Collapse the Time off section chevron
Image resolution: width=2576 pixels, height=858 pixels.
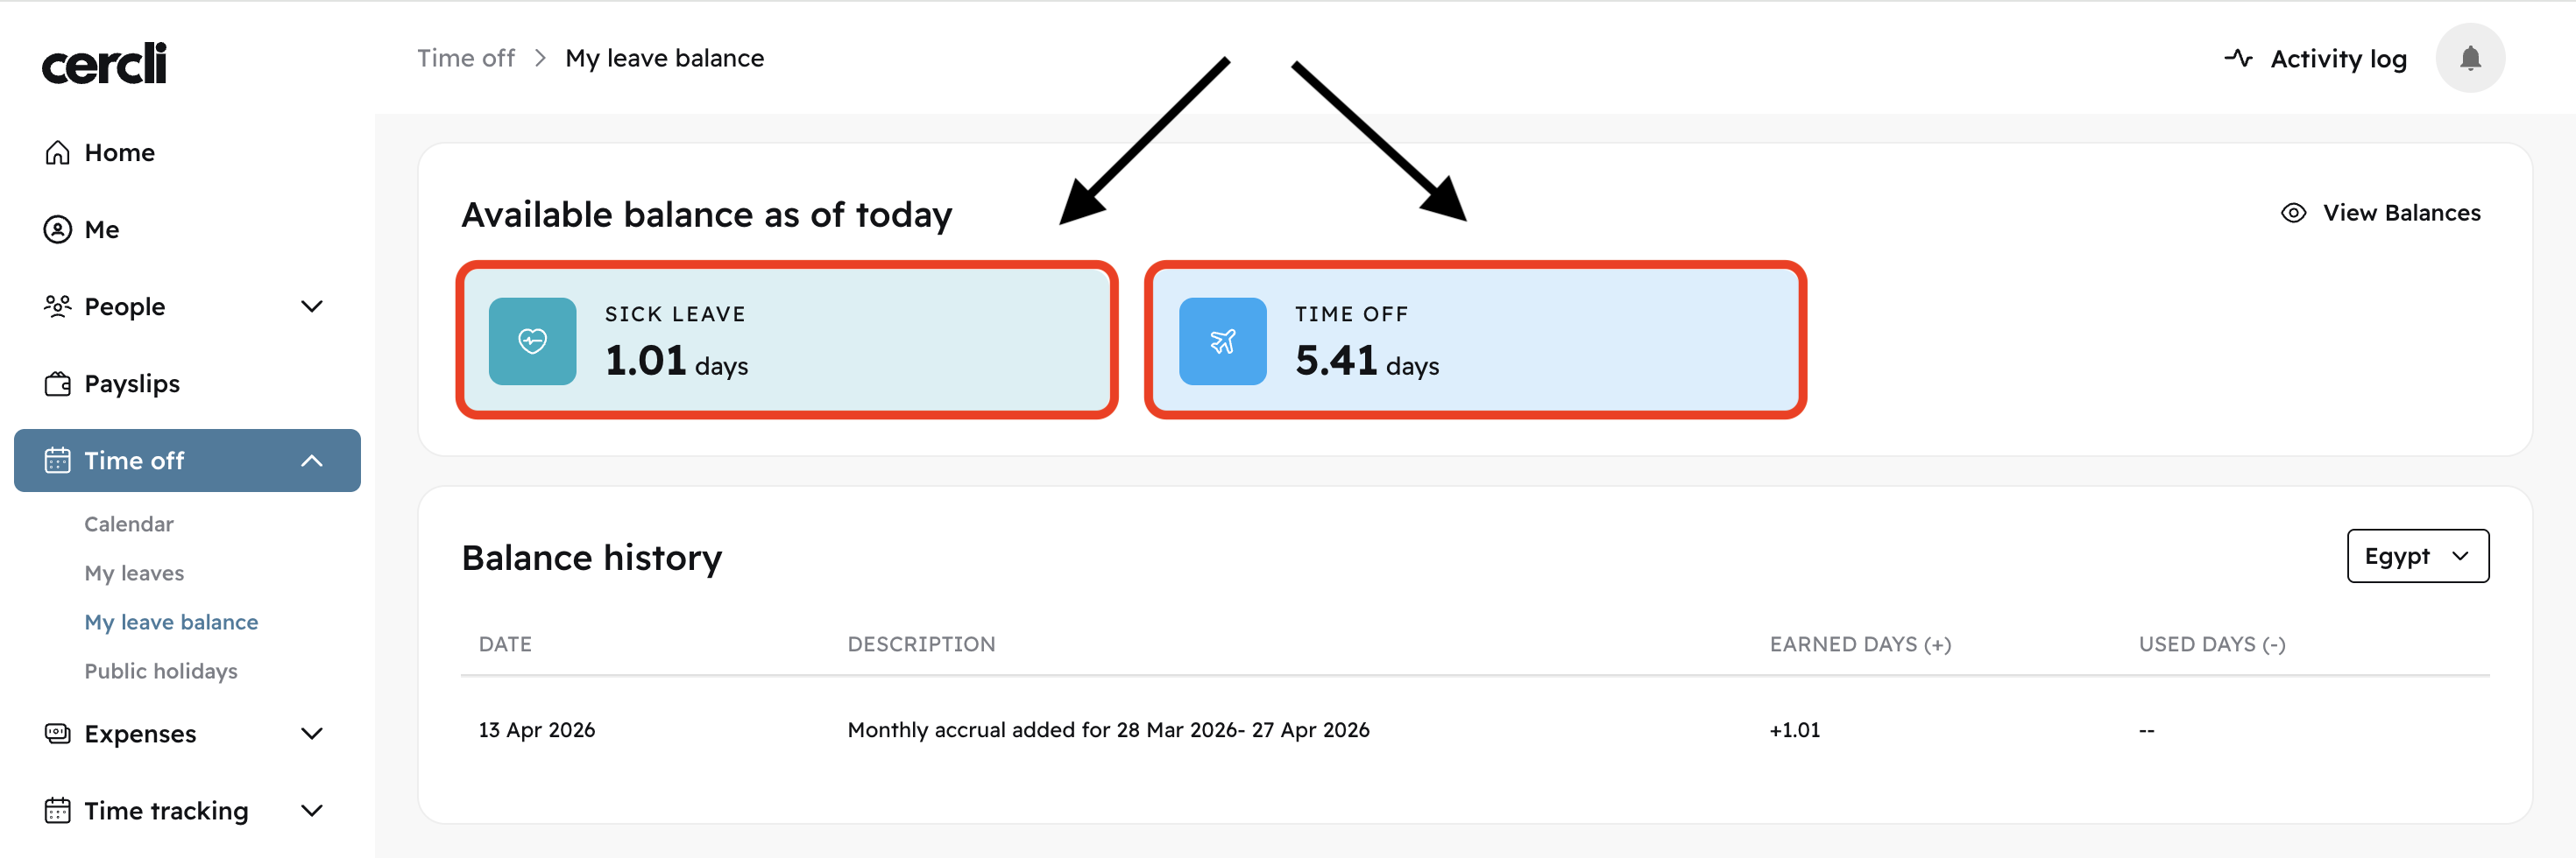(x=312, y=461)
